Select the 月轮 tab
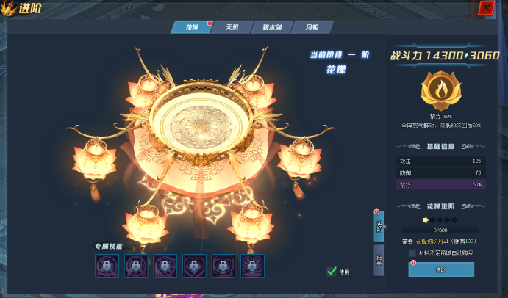The image size is (508, 298). (x=312, y=27)
